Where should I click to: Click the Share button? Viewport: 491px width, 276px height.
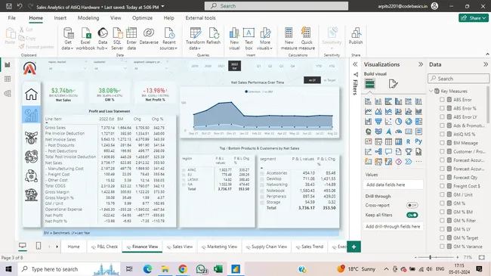click(474, 18)
